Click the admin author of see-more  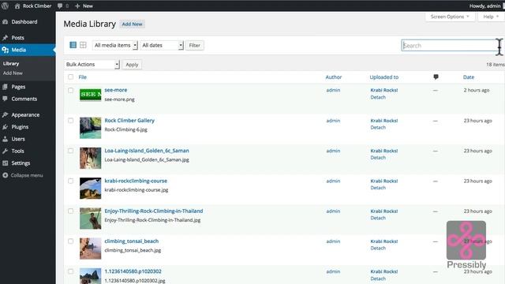333,90
